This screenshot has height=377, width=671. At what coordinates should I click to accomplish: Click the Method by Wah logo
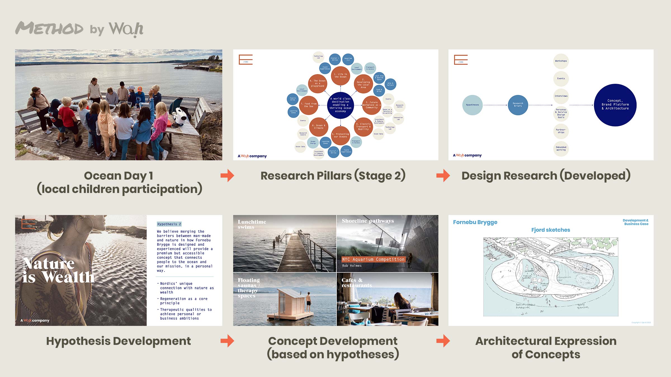pos(79,29)
